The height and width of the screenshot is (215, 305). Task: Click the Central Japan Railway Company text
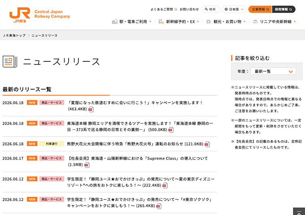pos(52,14)
